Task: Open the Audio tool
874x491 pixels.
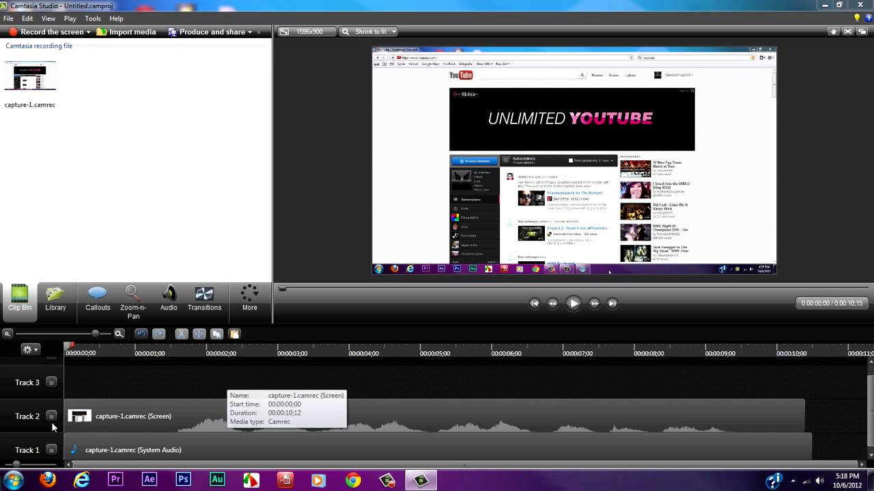Action: [x=169, y=299]
